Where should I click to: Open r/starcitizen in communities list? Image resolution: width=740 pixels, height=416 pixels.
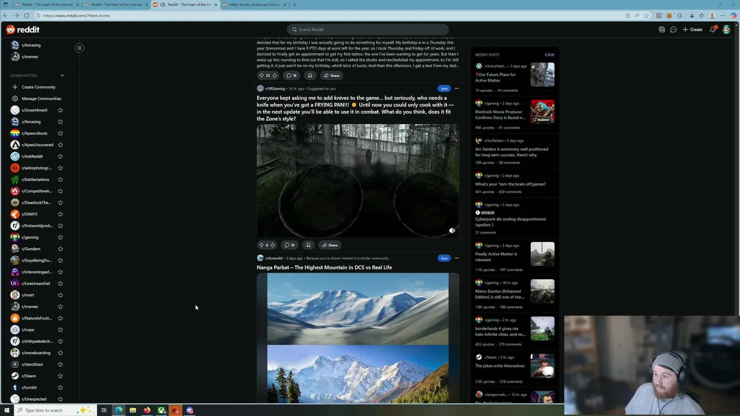(32, 364)
